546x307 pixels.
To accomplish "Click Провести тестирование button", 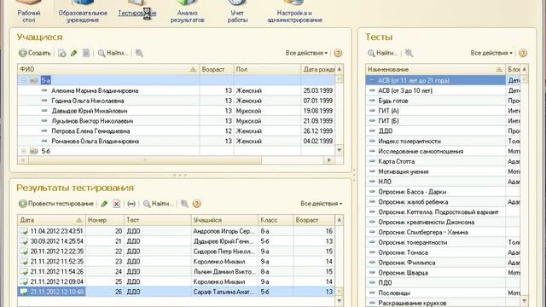I will click(x=56, y=204).
